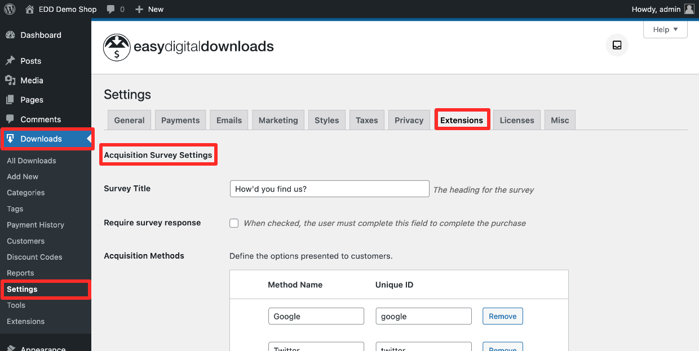699x351 pixels.
Task: Open Settings under Downloads
Action: click(23, 289)
